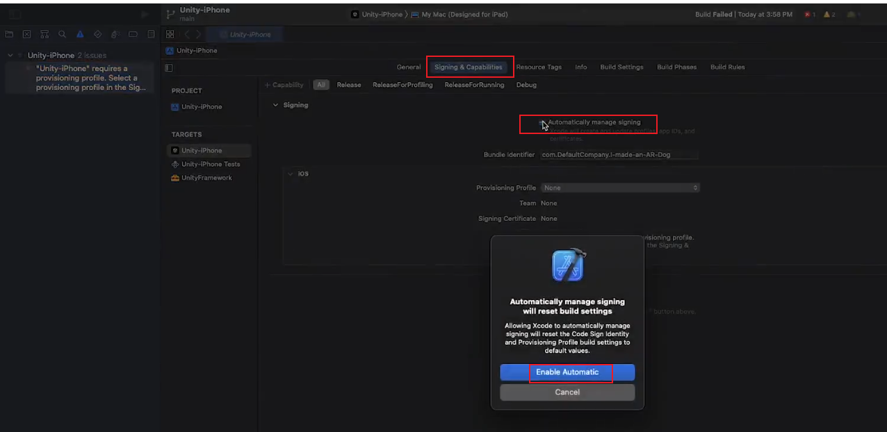Click Enable Automatic in the dialog

click(567, 372)
